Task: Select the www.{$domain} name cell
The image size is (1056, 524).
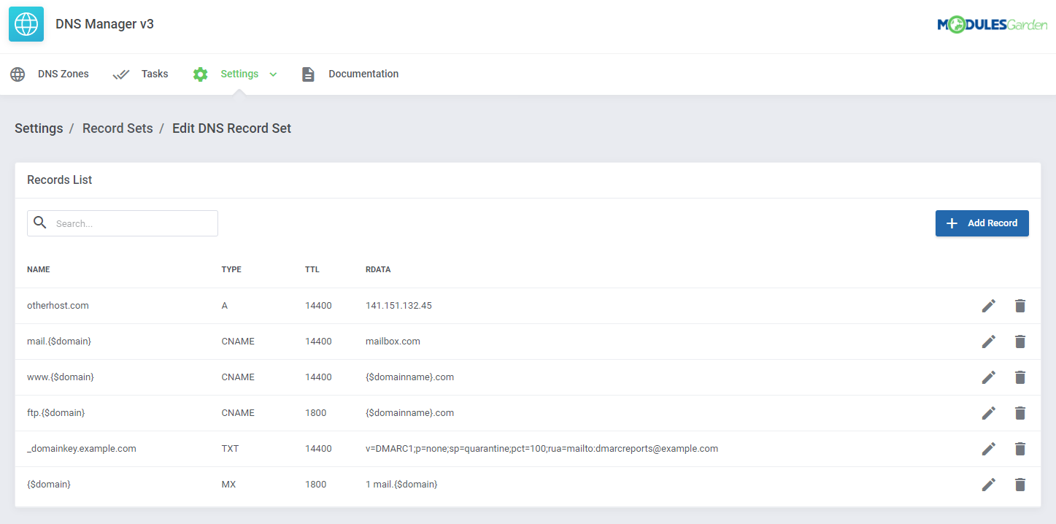Action: [x=61, y=377]
